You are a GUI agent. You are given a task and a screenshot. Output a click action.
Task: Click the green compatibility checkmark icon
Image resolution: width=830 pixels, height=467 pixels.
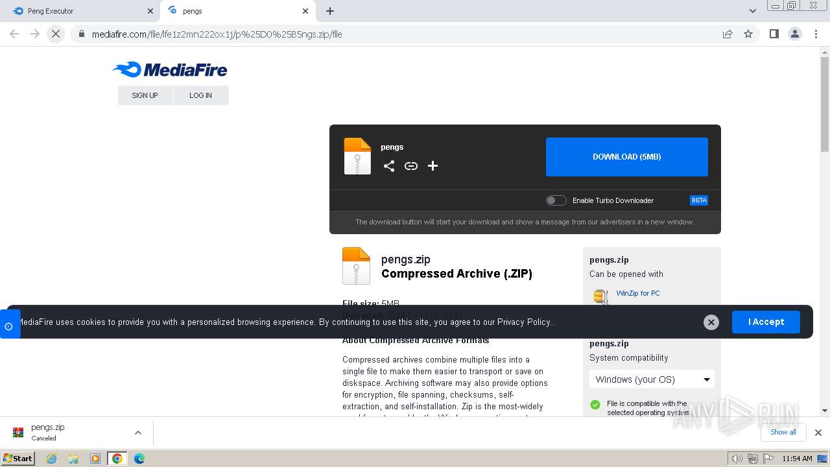coord(595,405)
